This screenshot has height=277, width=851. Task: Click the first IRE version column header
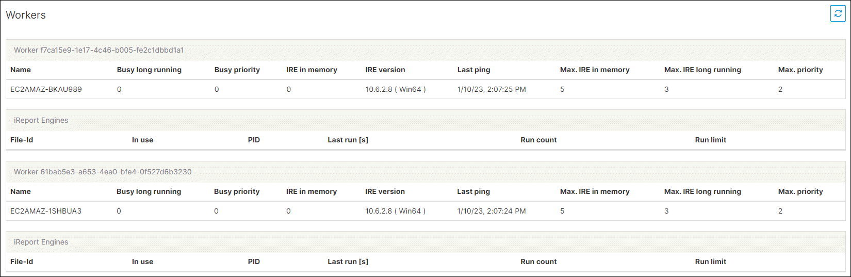tap(385, 70)
